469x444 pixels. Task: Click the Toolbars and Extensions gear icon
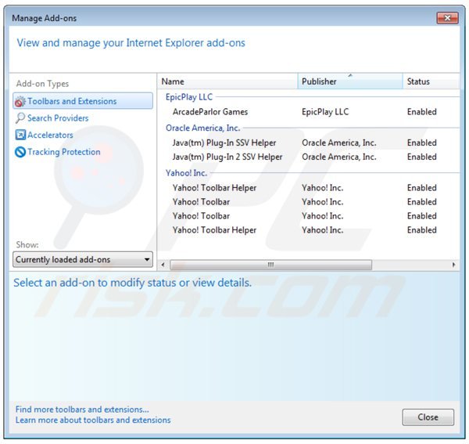(20, 102)
